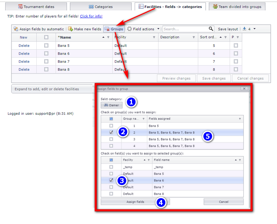Sort by the Name column arrow
Viewport: 277px width, 224px height.
coord(103,37)
